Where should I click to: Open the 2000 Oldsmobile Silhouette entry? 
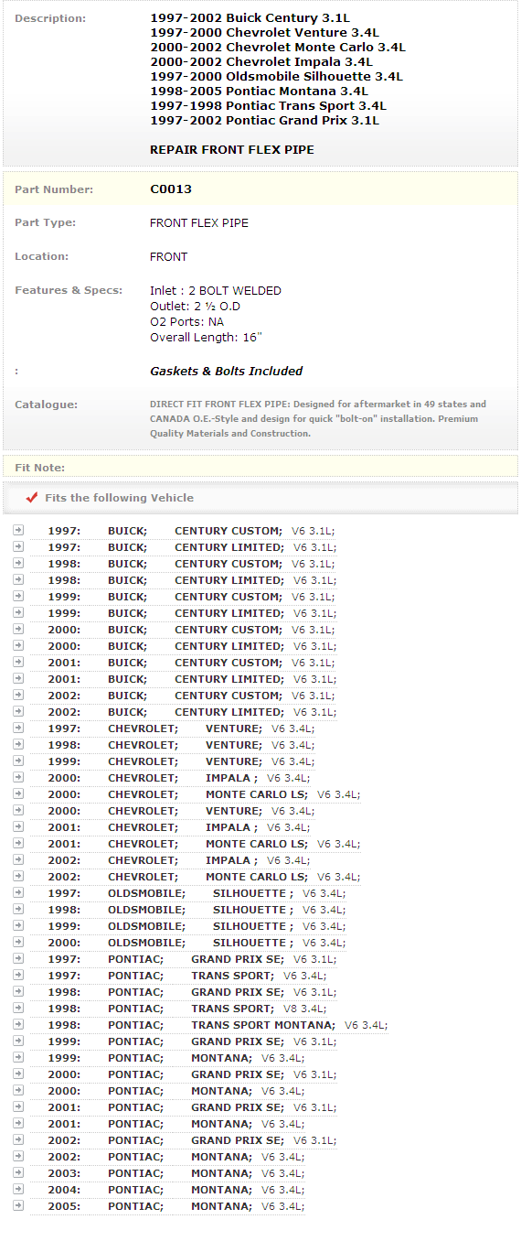[197, 943]
